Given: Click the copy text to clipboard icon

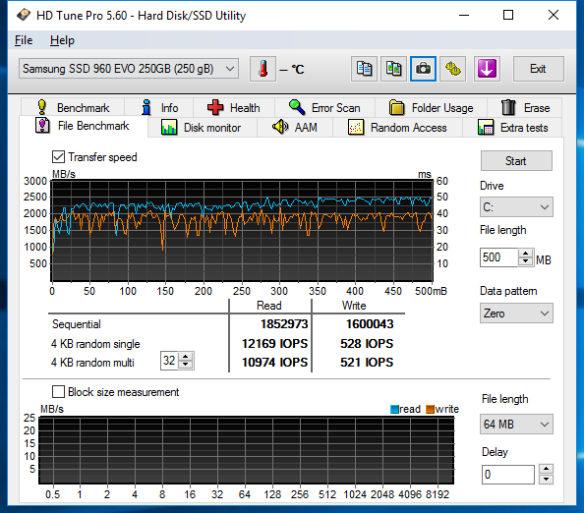Looking at the screenshot, I should (364, 69).
